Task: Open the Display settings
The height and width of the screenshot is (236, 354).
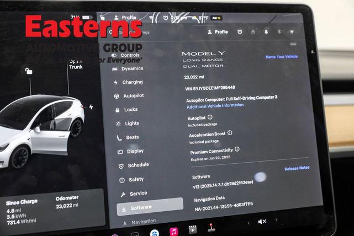Action: point(130,151)
